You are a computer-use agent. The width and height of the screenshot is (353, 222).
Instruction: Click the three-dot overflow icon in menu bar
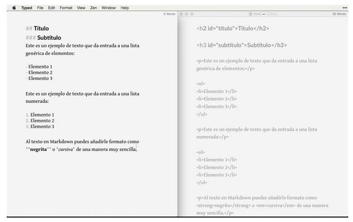coord(345,8)
